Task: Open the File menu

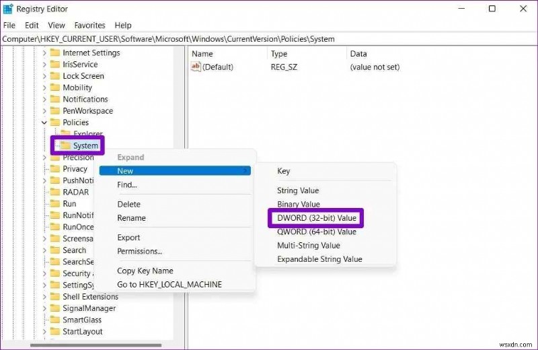Action: click(9, 26)
